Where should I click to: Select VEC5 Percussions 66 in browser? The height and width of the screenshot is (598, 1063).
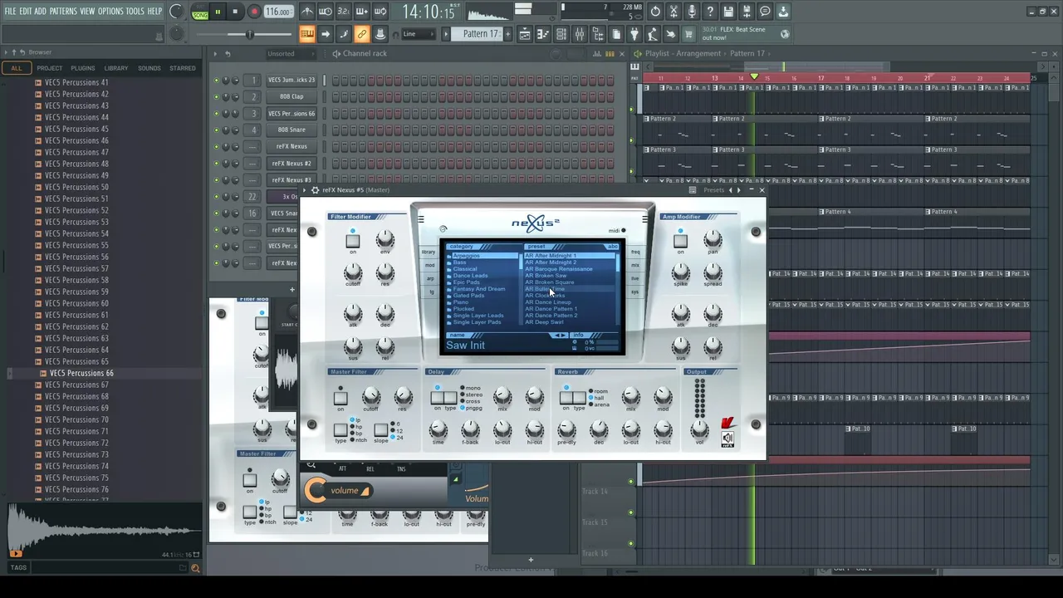[x=81, y=373]
